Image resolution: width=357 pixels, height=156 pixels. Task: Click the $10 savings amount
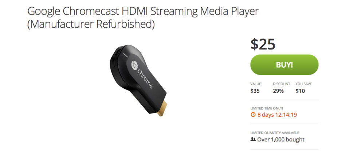point(300,91)
